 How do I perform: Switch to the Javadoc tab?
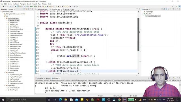pyautogui.click(x=47, y=78)
